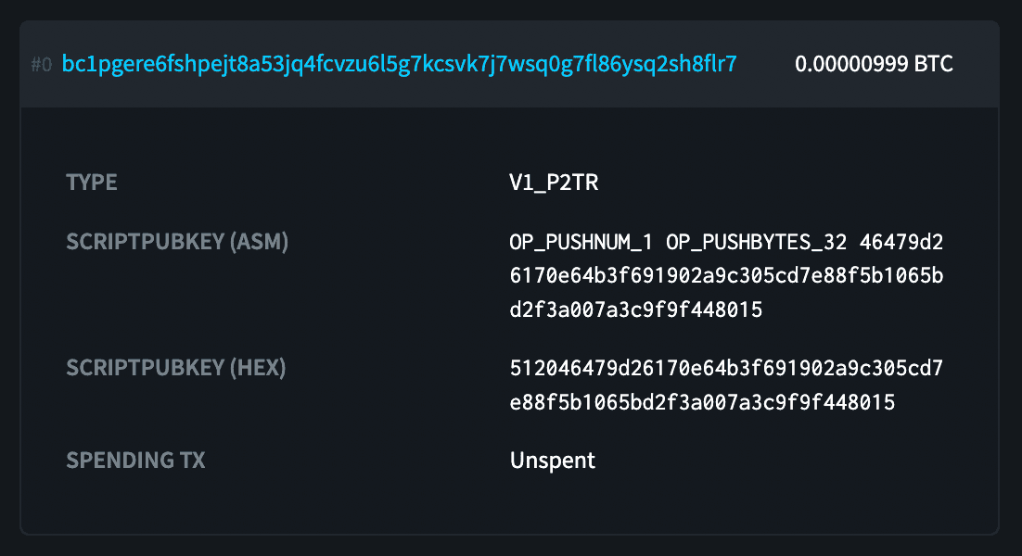Click the SPENDING TX field label
This screenshot has width=1022, height=556.
pyautogui.click(x=135, y=461)
